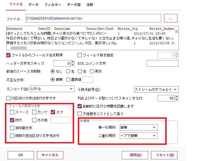Image resolution: width=199 pixels, height=161 pixels.
Task: Click the 適用(A) button
Action: [135, 155]
